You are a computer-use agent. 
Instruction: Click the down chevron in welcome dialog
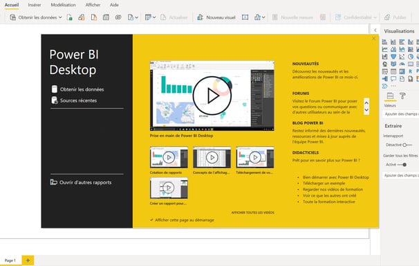tap(366, 110)
